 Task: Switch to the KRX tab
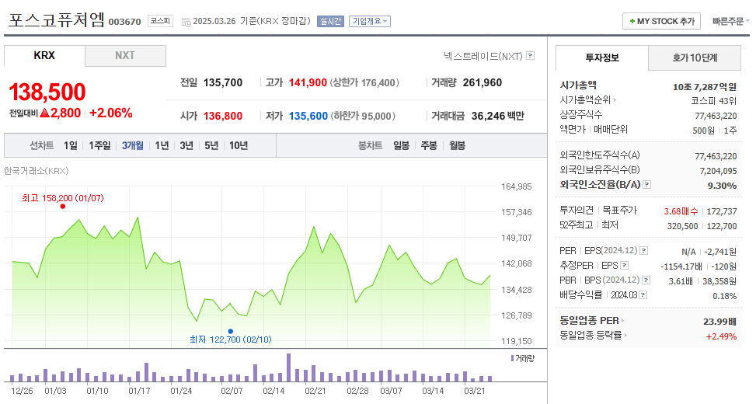44,56
